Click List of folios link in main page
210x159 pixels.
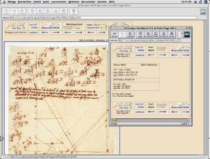(x=34, y=26)
